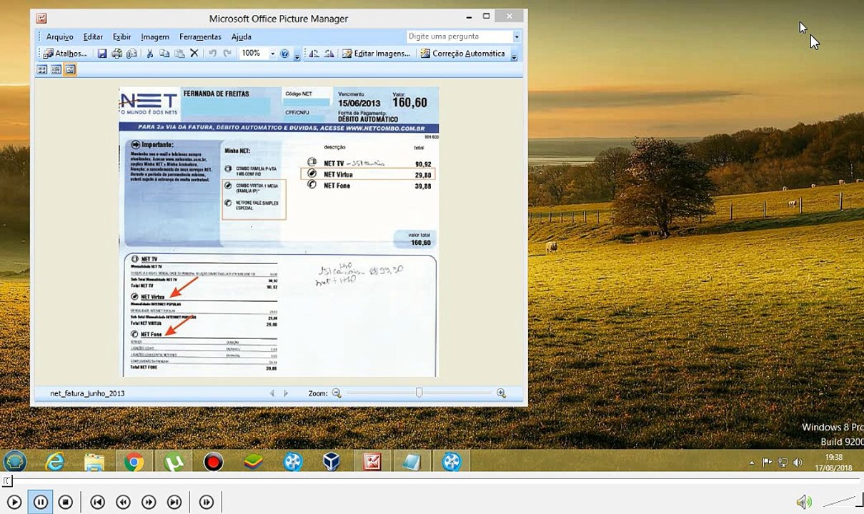
Task: Click the red record app taskbar icon
Action: pyautogui.click(x=213, y=463)
